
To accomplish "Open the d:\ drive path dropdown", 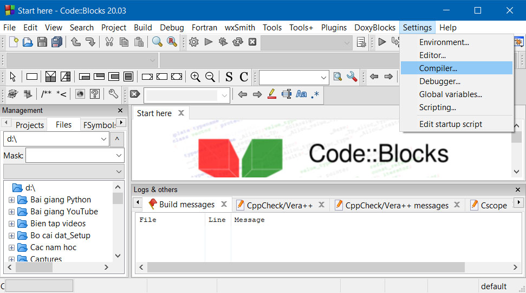I will click(104, 139).
